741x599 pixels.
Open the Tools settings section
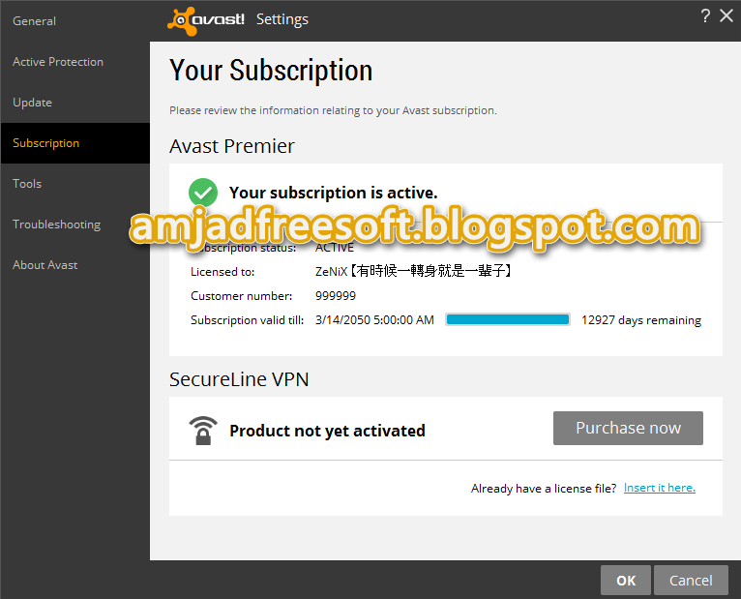(x=27, y=184)
